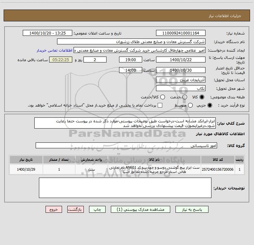Screen dimensions: 254x245
Task: Click the unit cell ست
Action: coord(91,169)
